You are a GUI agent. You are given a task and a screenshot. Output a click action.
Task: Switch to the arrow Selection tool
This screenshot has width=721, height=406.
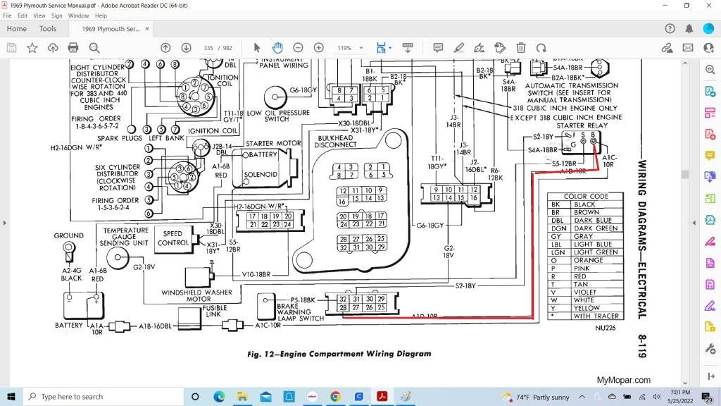257,47
